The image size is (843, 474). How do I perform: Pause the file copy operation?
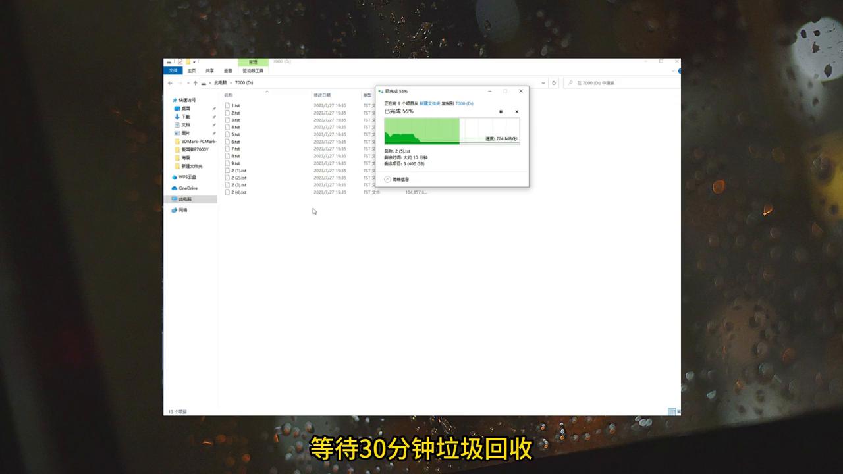click(501, 111)
